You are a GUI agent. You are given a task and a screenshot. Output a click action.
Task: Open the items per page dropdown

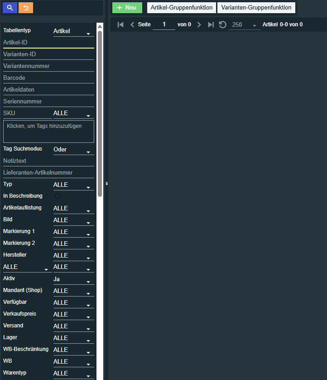coord(244,25)
